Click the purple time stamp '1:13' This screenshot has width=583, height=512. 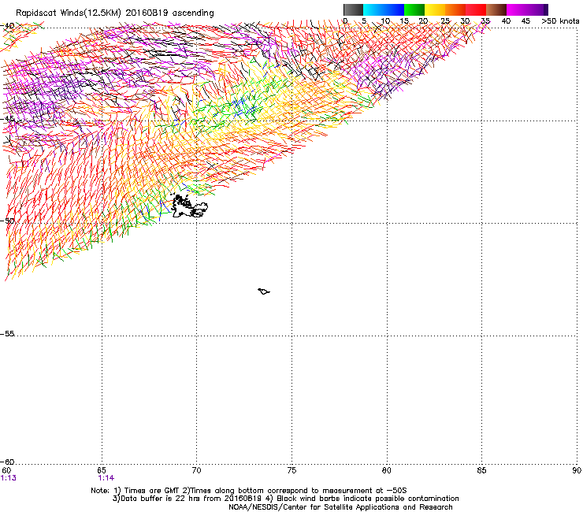[8, 478]
